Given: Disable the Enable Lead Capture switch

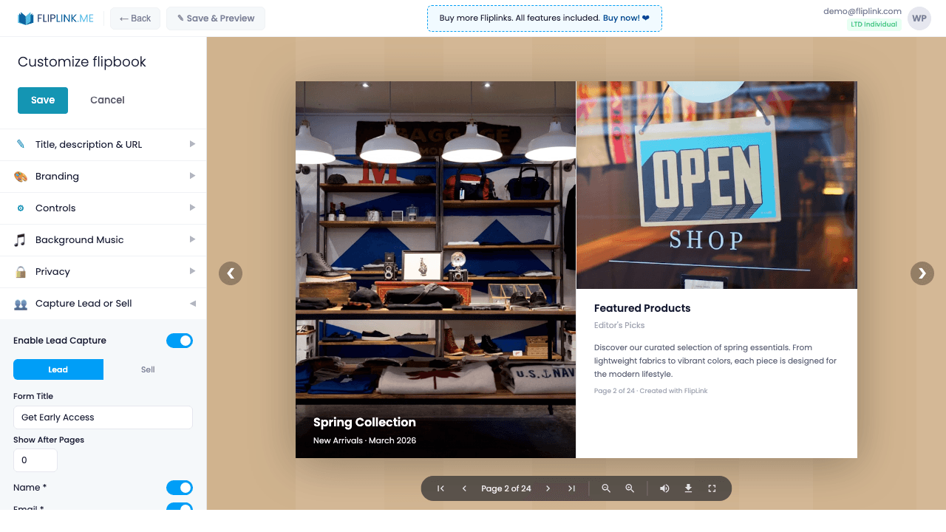Looking at the screenshot, I should point(180,340).
